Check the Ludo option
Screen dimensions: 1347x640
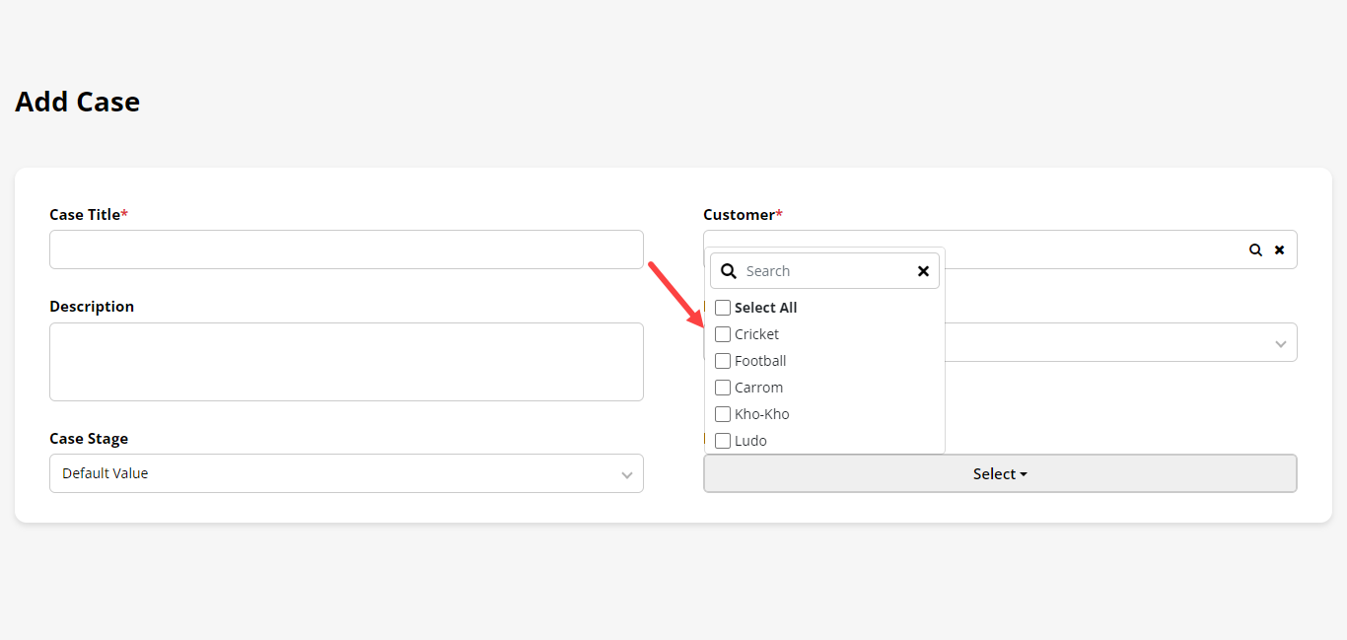(x=723, y=441)
